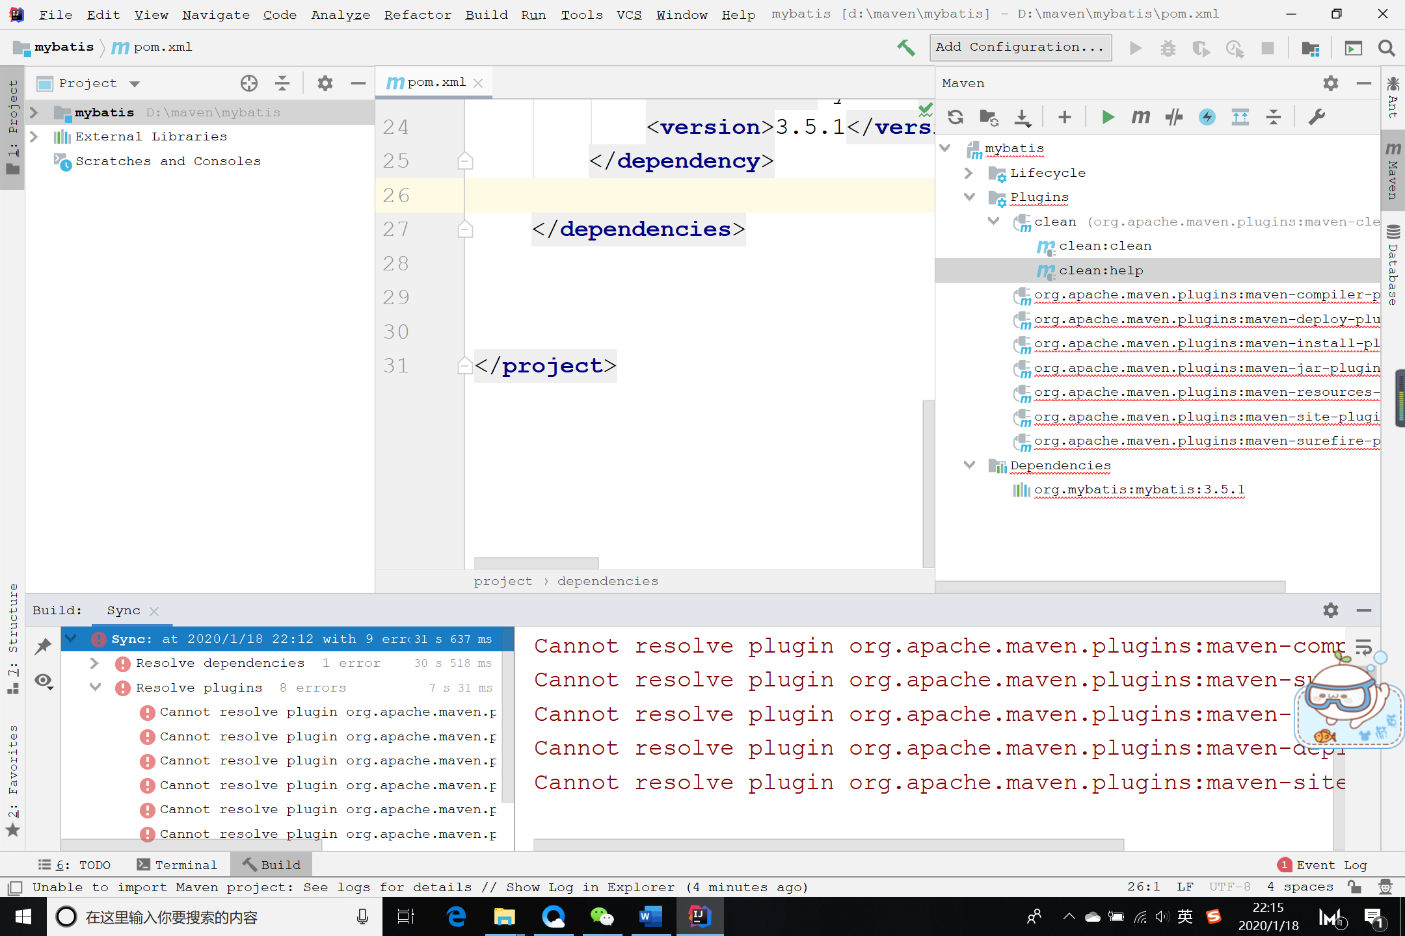This screenshot has width=1405, height=936.
Task: Click the Maven download sources icon
Action: 1024,117
